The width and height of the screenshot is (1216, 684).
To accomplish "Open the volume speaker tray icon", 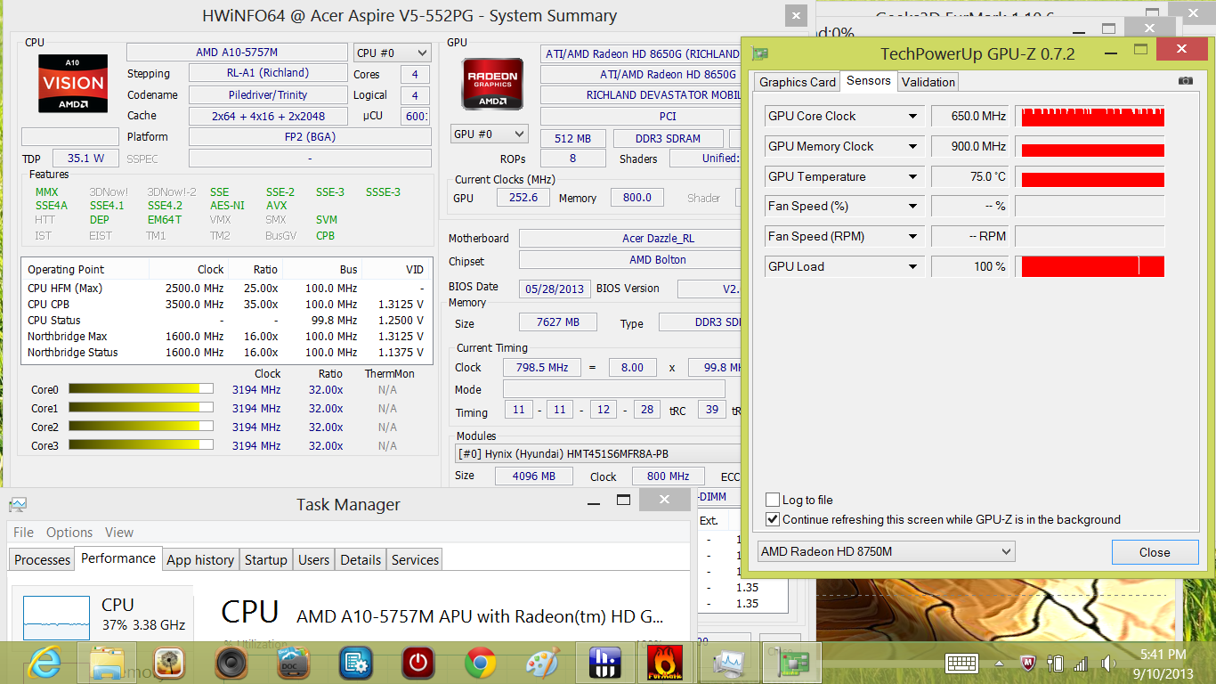I will [1109, 664].
